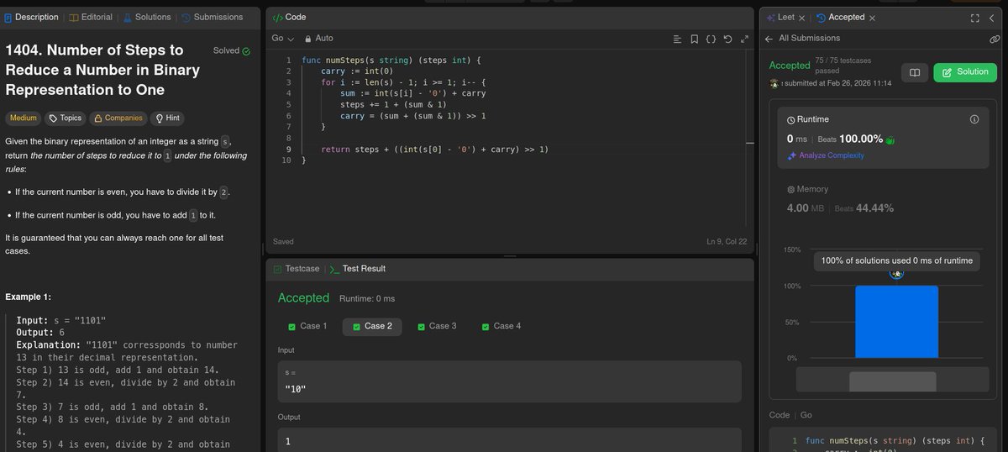Screen dimensions: 1008x452
Task: Switch to the Testcase tab
Action: click(x=296, y=269)
